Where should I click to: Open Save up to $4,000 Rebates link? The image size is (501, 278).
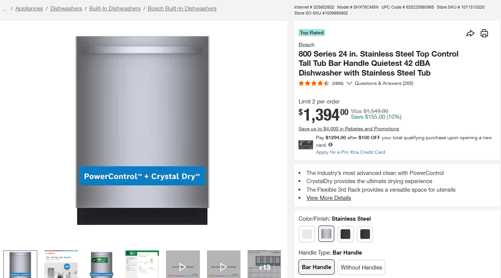coord(348,129)
